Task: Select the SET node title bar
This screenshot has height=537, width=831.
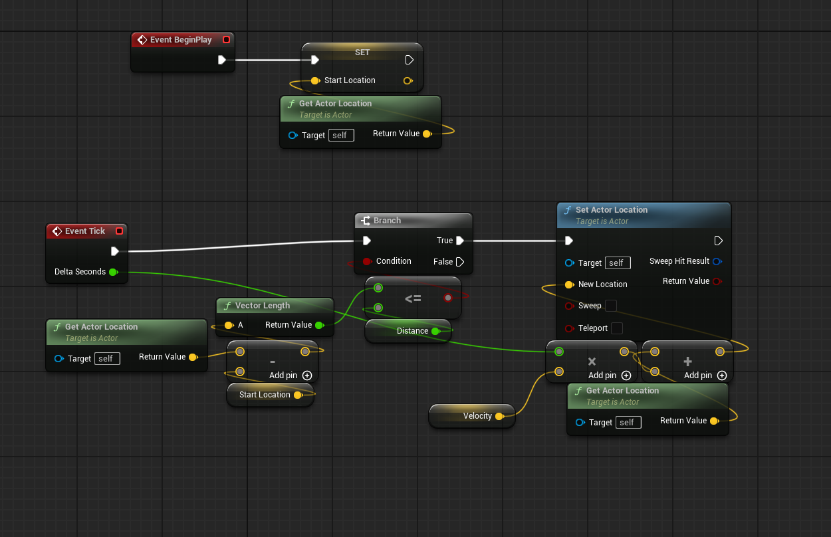Action: [362, 53]
